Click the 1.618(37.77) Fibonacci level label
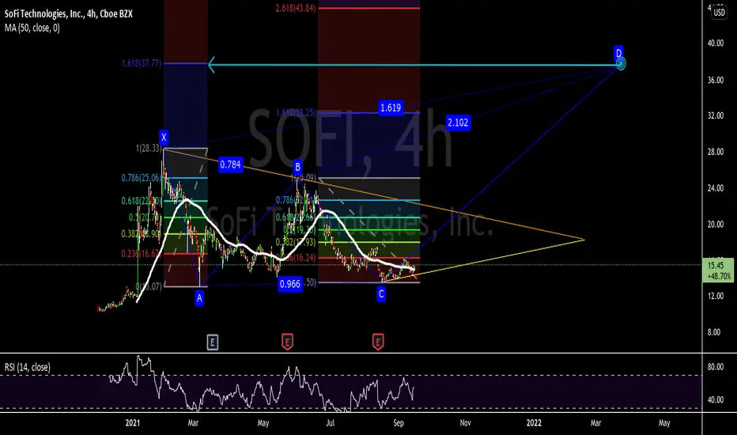This screenshot has height=435, width=737. pyautogui.click(x=141, y=63)
